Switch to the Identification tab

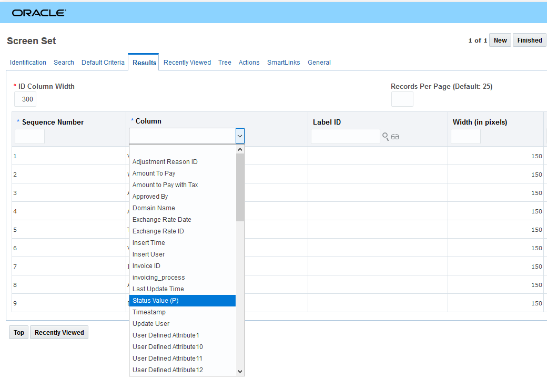click(28, 63)
